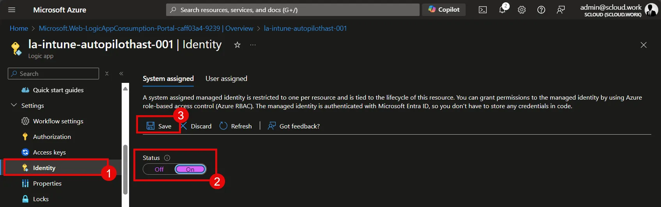Click the sidebar scrollbar thumb
Screen dimensions: 661x207
point(125,169)
